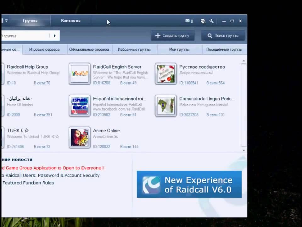Open Password & Account Security news link

pyautogui.click(x=50, y=175)
